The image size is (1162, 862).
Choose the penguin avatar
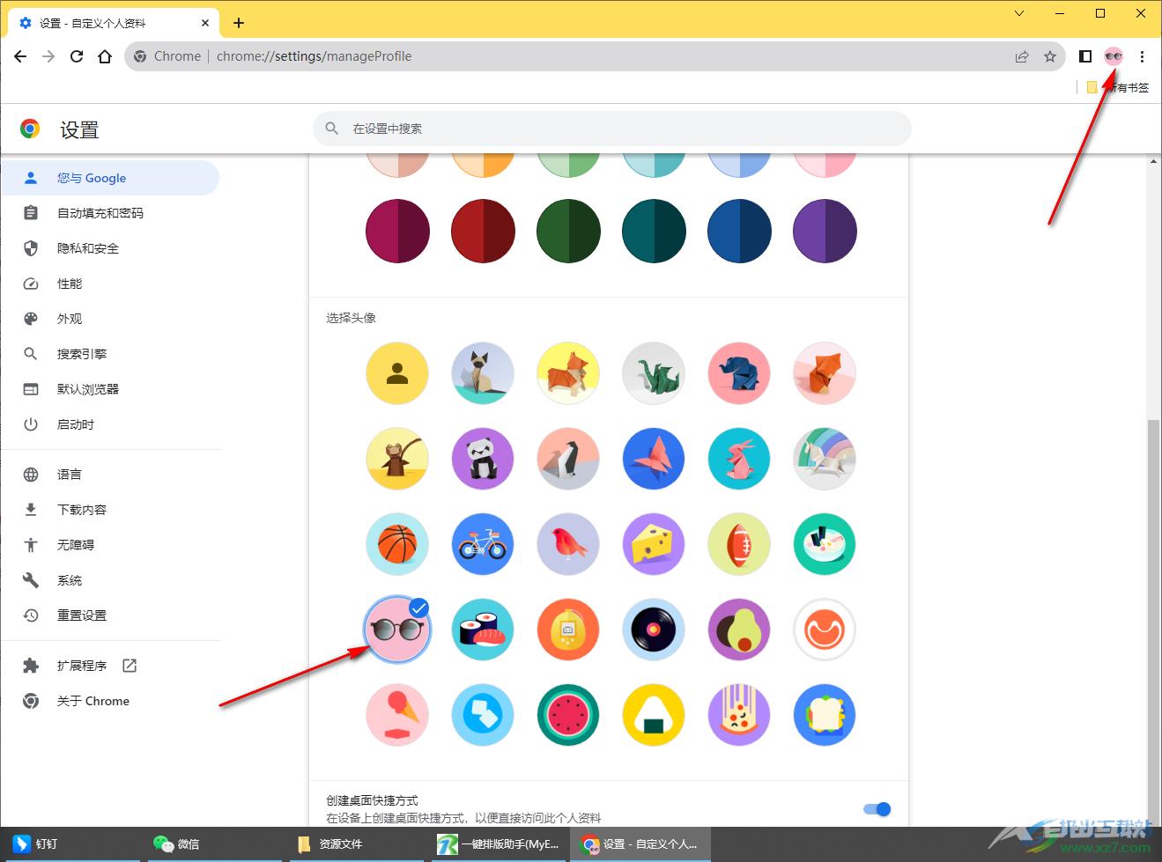(x=568, y=459)
